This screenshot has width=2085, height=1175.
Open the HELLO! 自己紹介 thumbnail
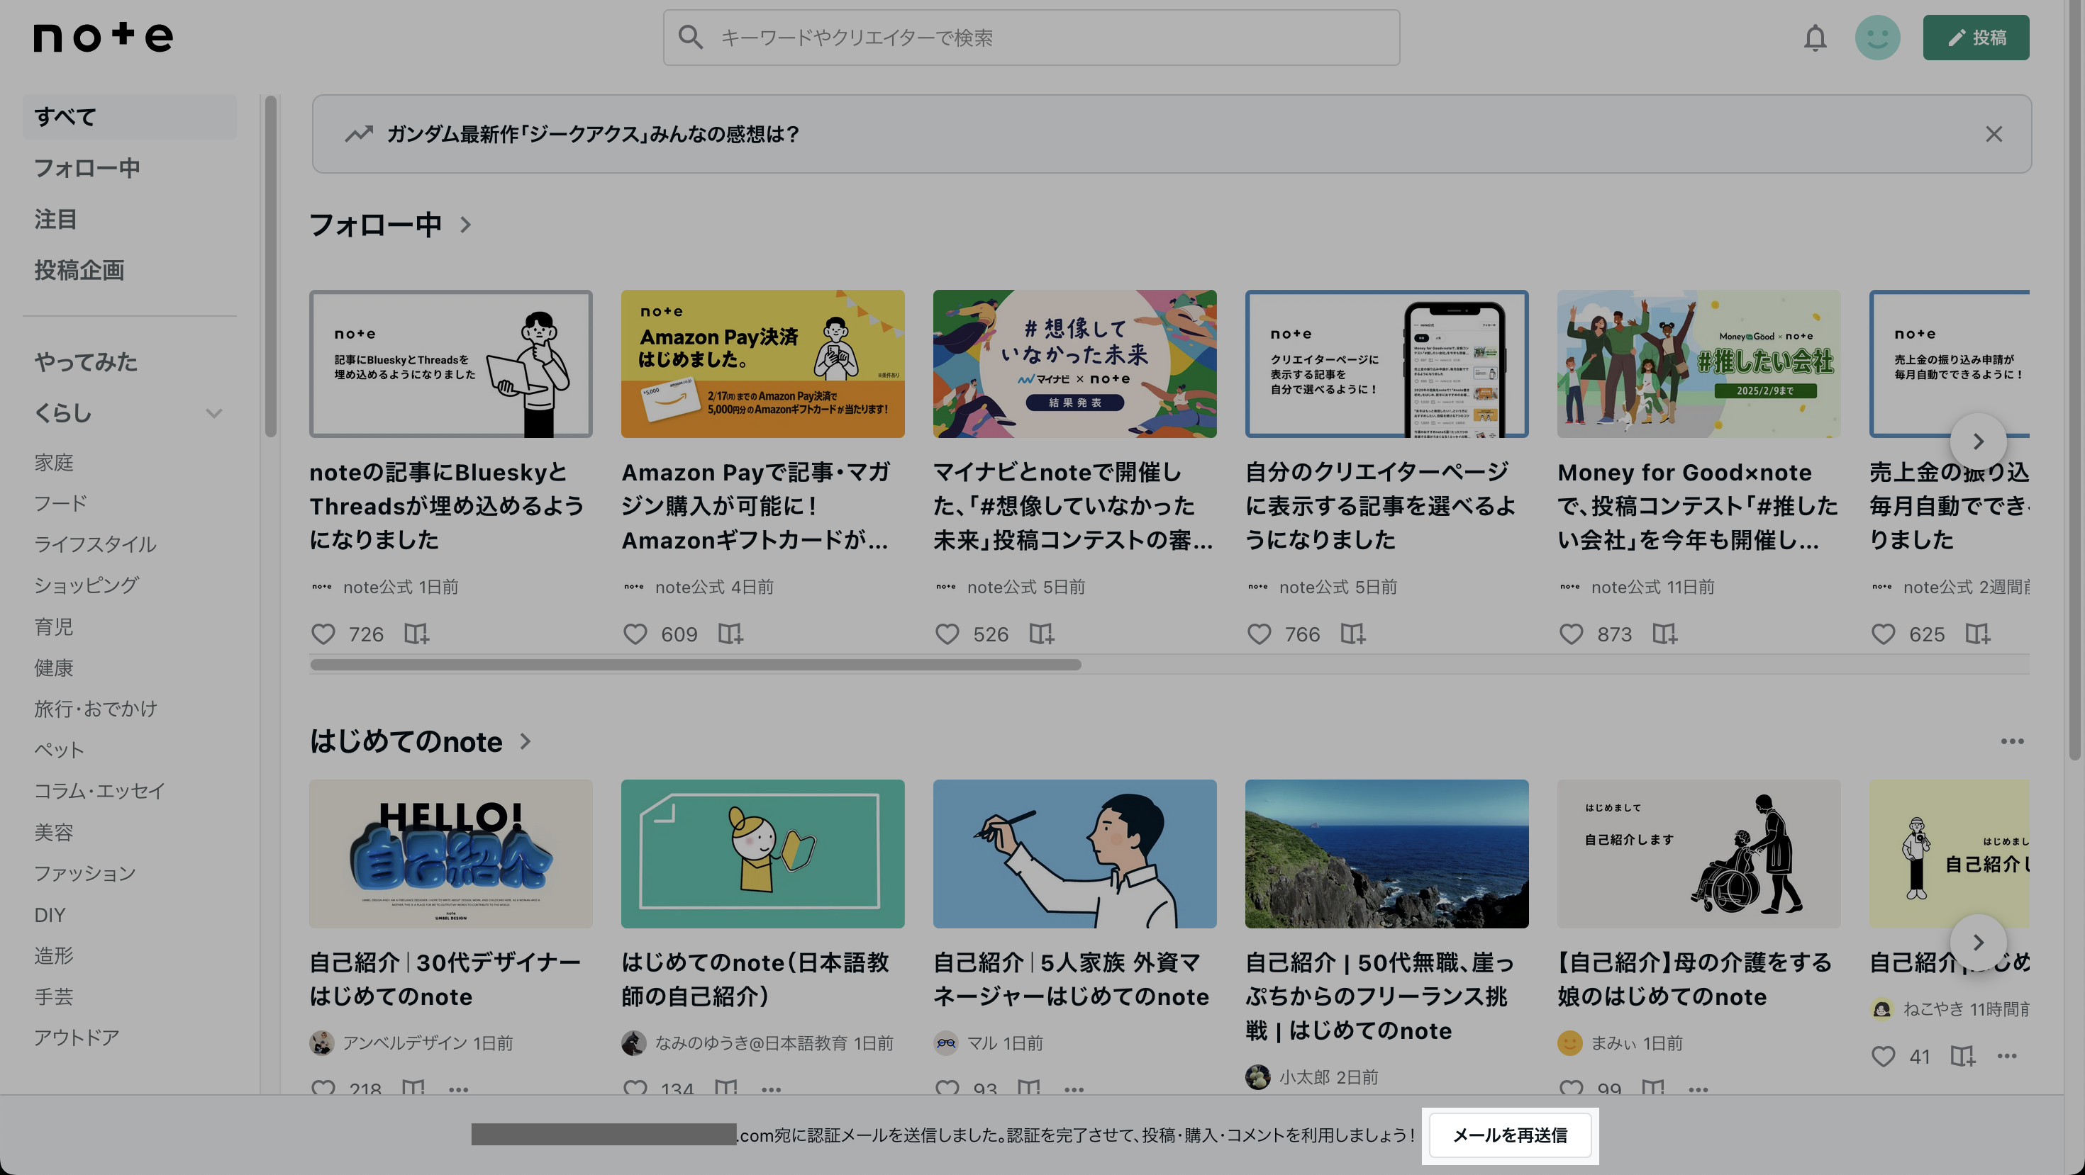tap(451, 854)
